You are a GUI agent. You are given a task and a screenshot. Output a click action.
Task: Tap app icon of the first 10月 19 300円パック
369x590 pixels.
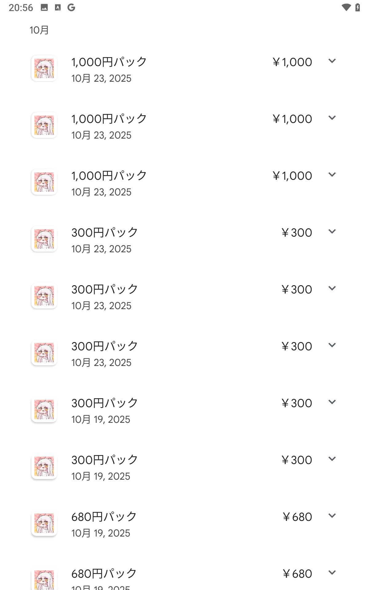(44, 409)
